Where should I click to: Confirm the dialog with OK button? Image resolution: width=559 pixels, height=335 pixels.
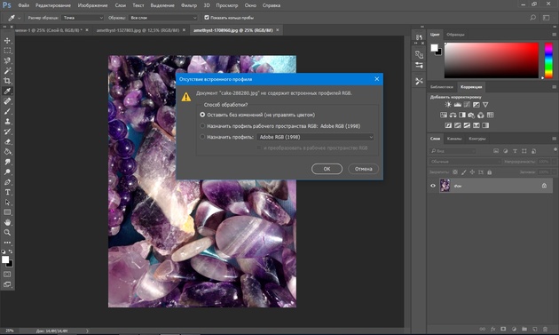pos(327,169)
